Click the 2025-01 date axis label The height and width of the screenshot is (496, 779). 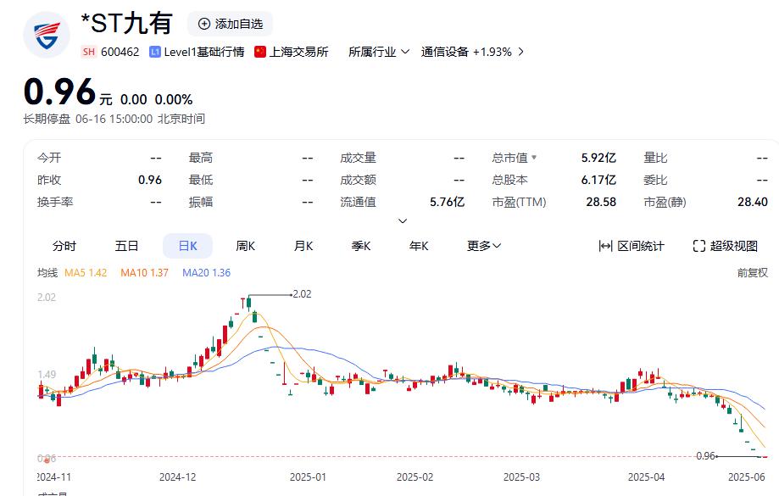tap(308, 477)
